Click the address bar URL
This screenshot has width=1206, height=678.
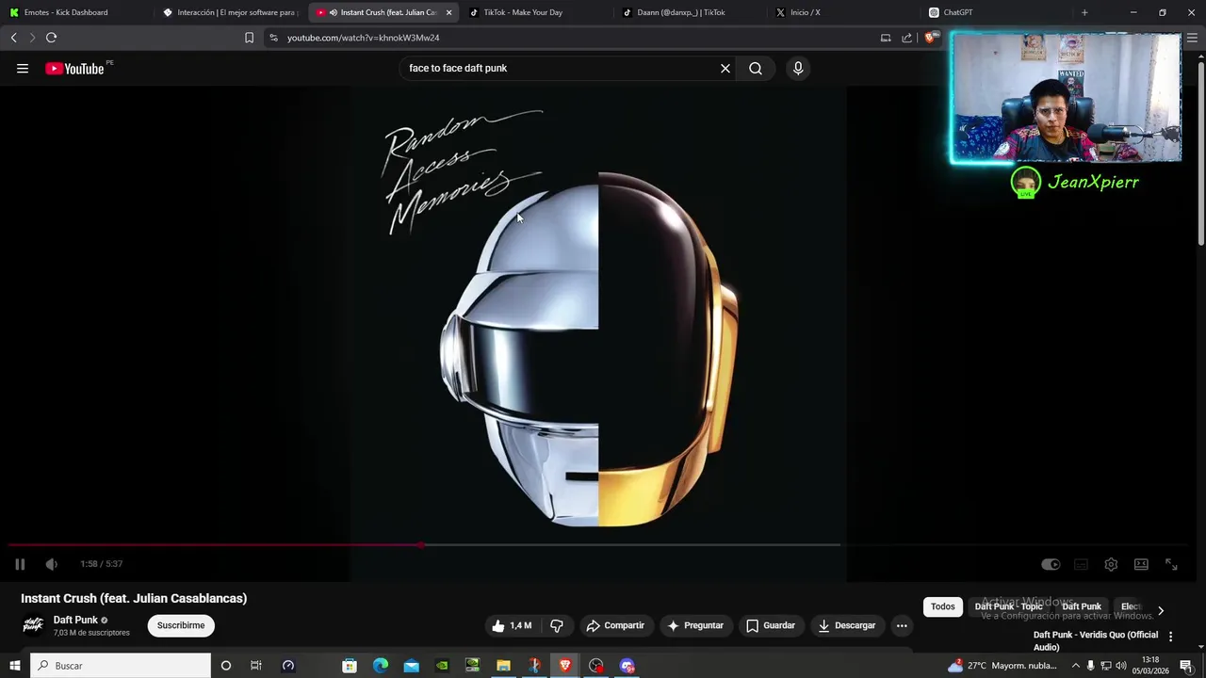coord(364,38)
